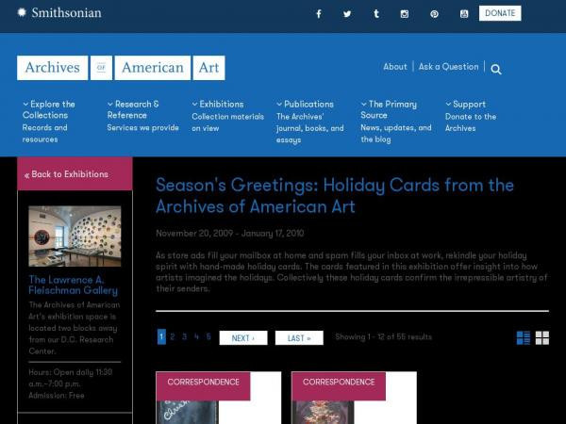This screenshot has height=424, width=566.
Task: Open the Smithsonian Facebook page icon
Action: [x=319, y=14]
